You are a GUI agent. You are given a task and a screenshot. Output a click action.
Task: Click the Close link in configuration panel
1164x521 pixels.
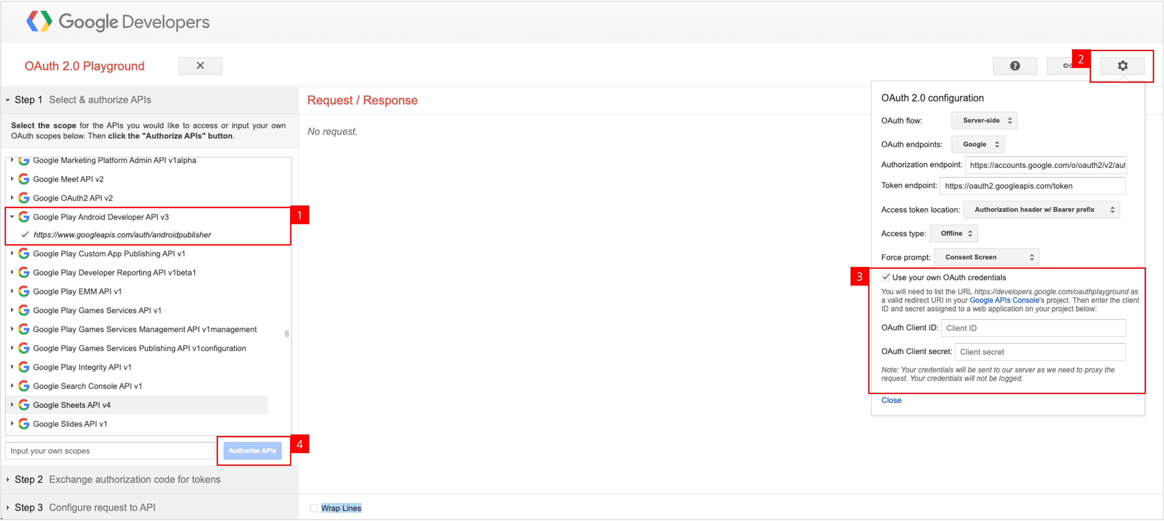pyautogui.click(x=891, y=400)
